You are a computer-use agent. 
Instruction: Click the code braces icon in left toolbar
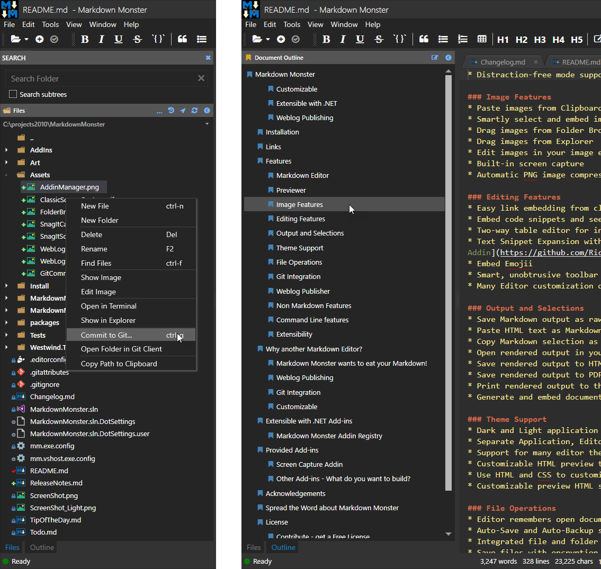click(158, 39)
